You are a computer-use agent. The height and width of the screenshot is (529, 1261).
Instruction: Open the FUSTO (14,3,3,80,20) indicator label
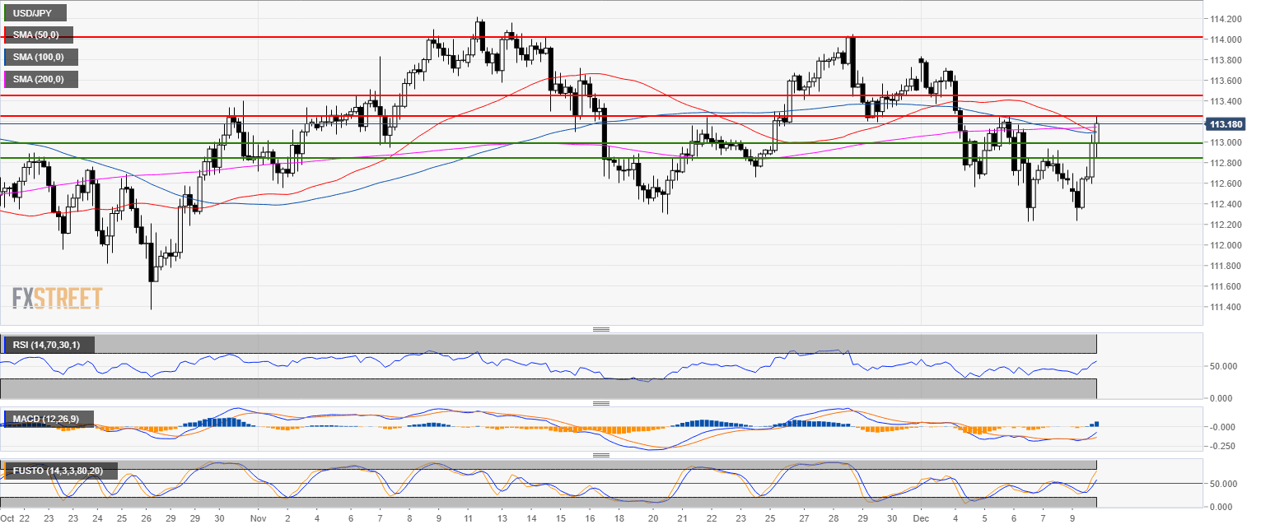[x=59, y=471]
